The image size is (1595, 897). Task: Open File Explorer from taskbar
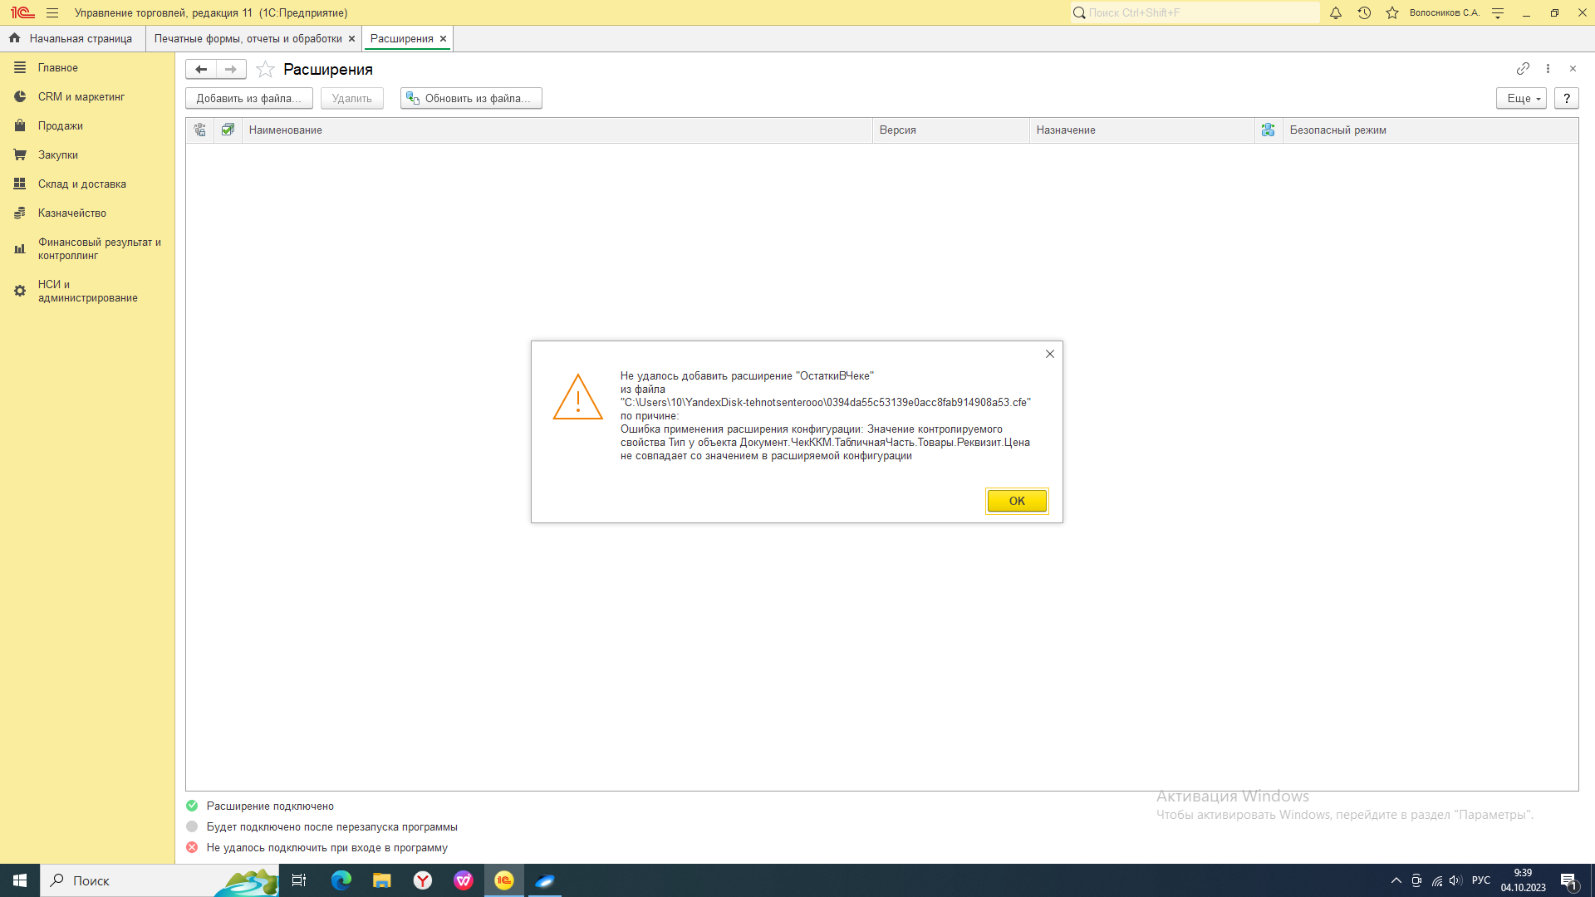[381, 880]
